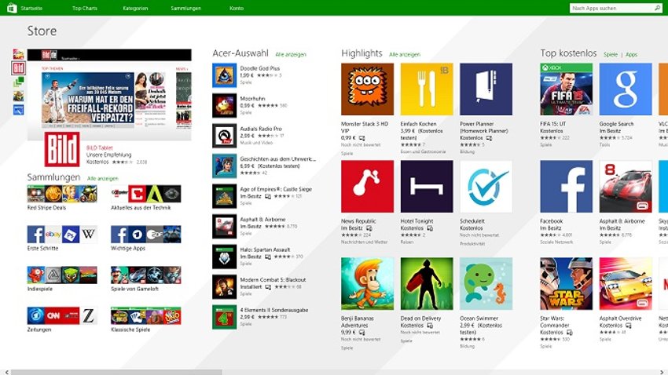Open the Kategorien menu
The image size is (668, 375).
135,8
